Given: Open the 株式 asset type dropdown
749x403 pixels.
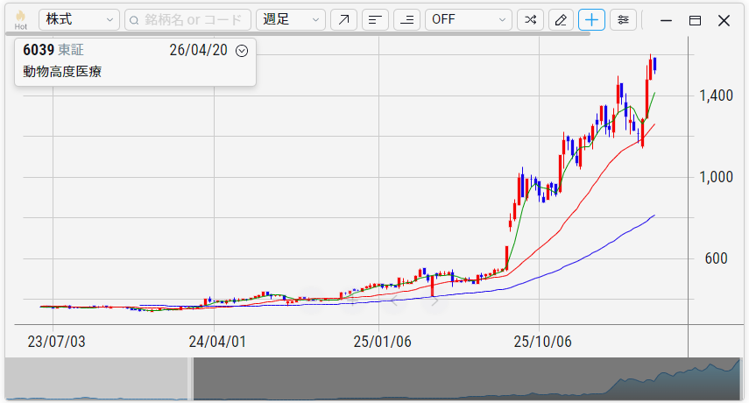Looking at the screenshot, I should (79, 19).
